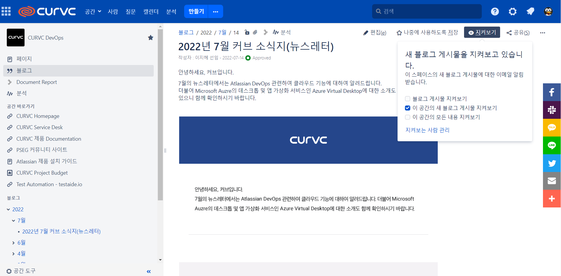Click the 편집 edit button
Screen dimensions: 561x276
375,33
